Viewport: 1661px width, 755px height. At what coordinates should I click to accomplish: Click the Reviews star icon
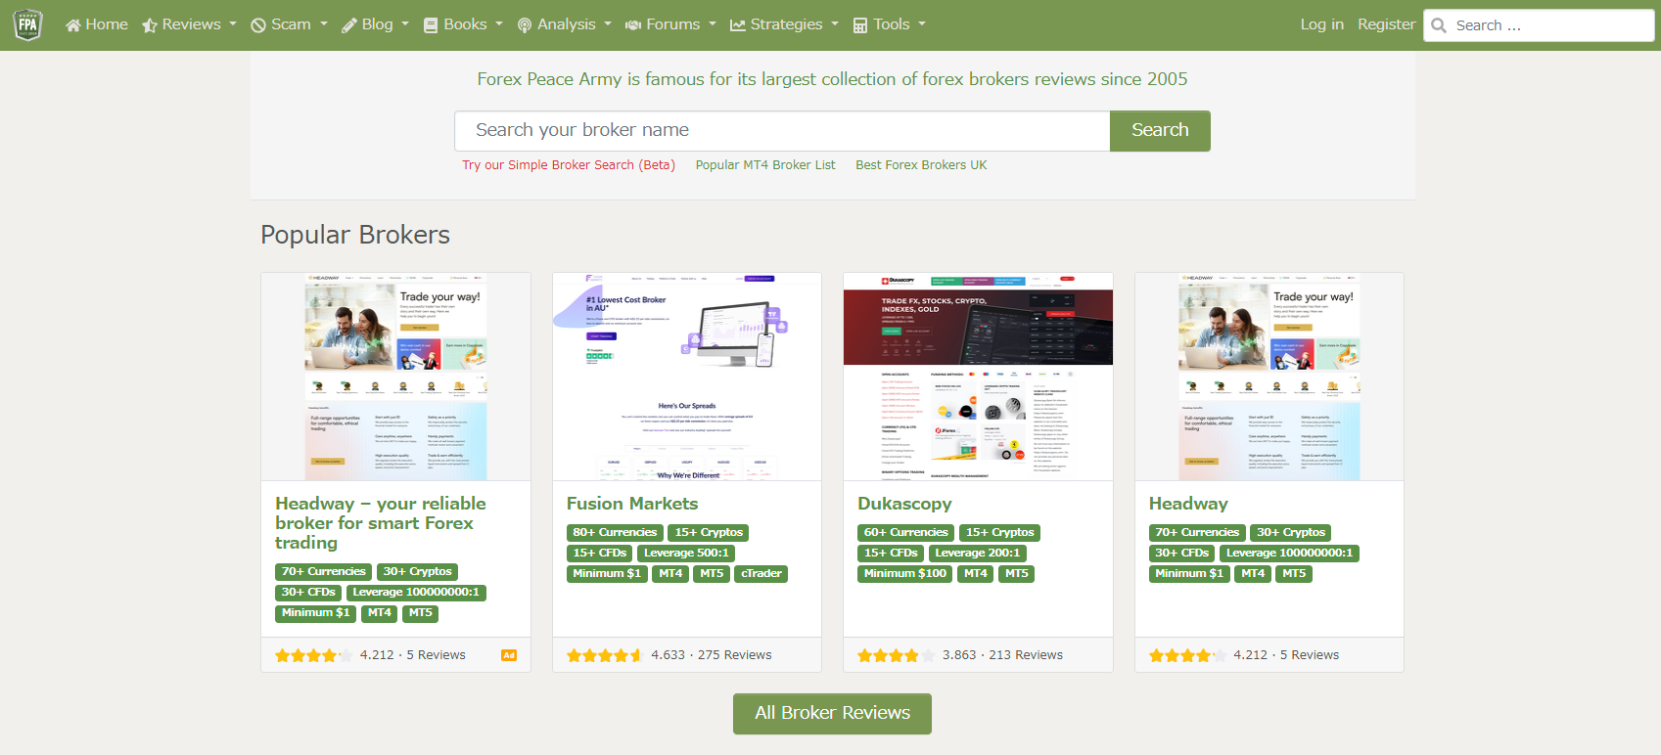coord(150,25)
